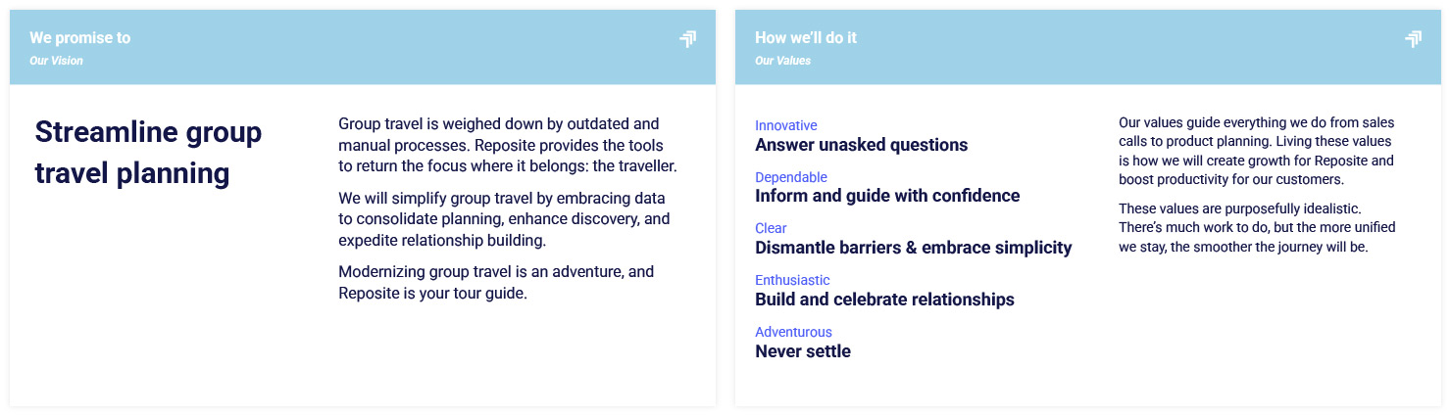Select the "Our Vision" subtitle

(56, 61)
